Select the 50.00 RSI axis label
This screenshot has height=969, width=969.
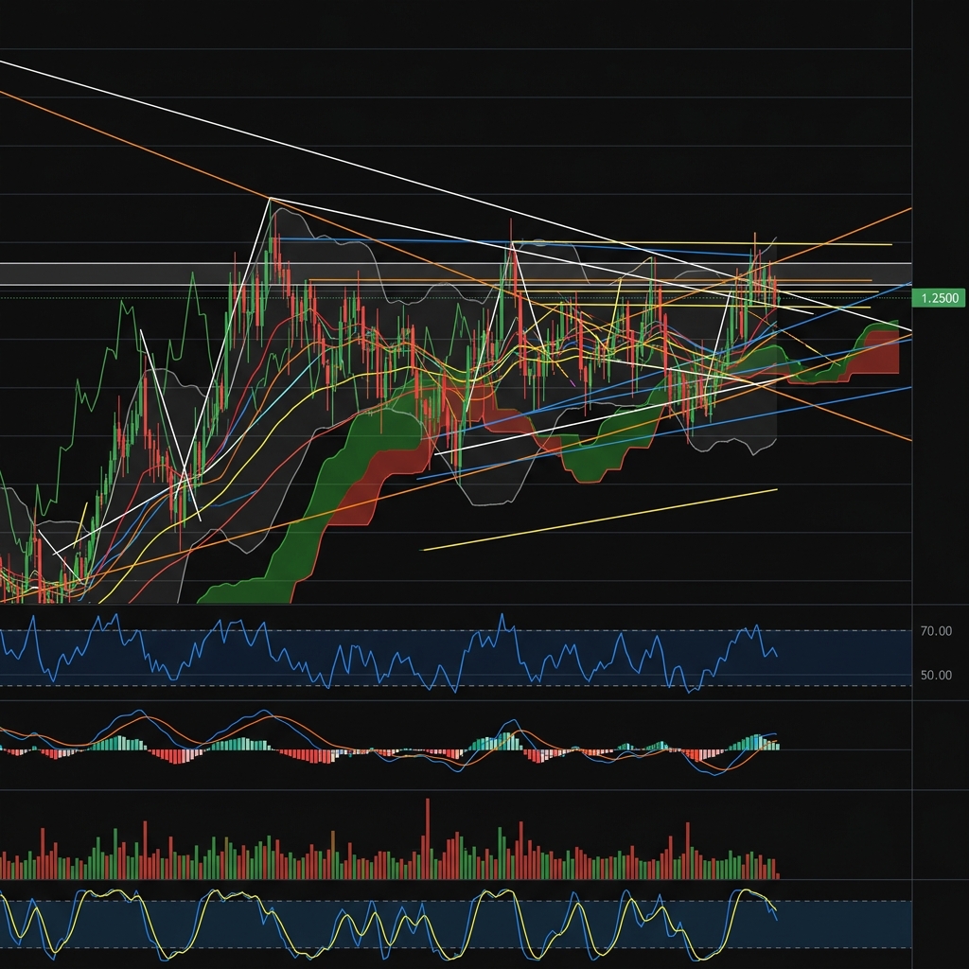tap(936, 675)
